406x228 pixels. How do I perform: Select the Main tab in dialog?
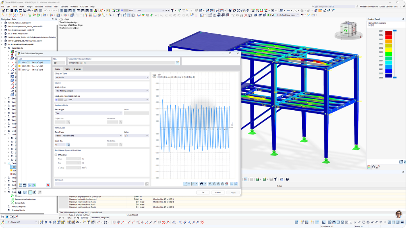[x=57, y=69]
